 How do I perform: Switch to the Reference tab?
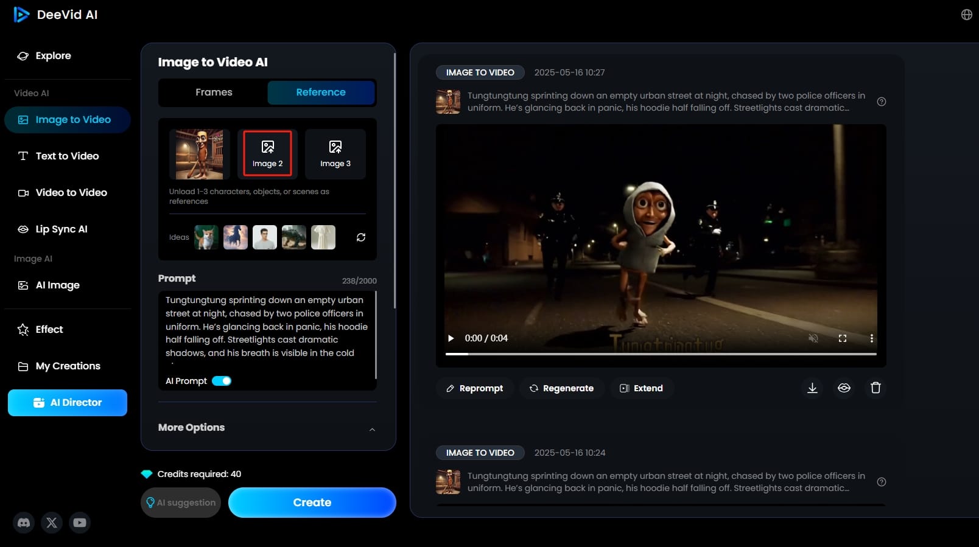click(321, 92)
